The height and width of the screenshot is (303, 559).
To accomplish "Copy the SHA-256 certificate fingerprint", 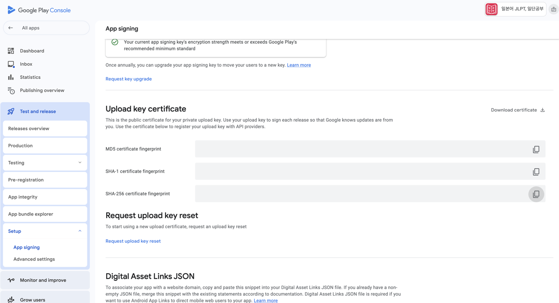I will coord(536,194).
